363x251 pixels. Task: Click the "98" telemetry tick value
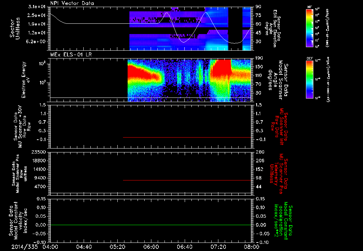tap(258, 178)
